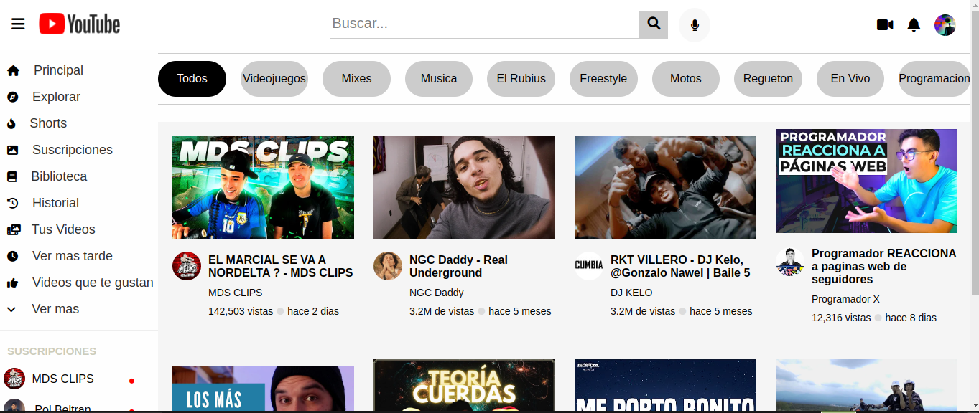Click the video camera create icon

885,25
